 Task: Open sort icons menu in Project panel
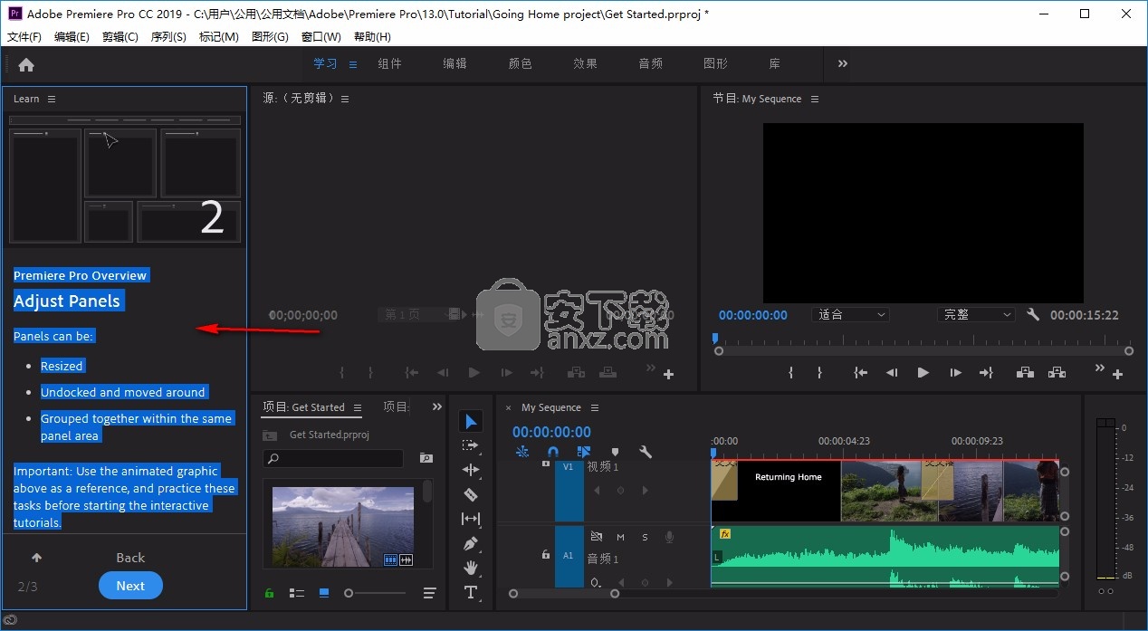tap(429, 593)
